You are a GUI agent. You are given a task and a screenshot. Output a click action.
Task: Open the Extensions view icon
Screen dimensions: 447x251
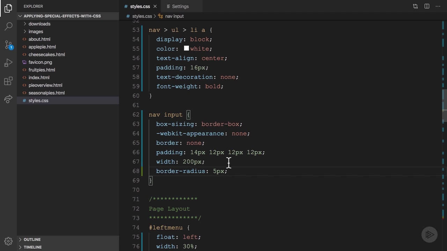click(8, 82)
